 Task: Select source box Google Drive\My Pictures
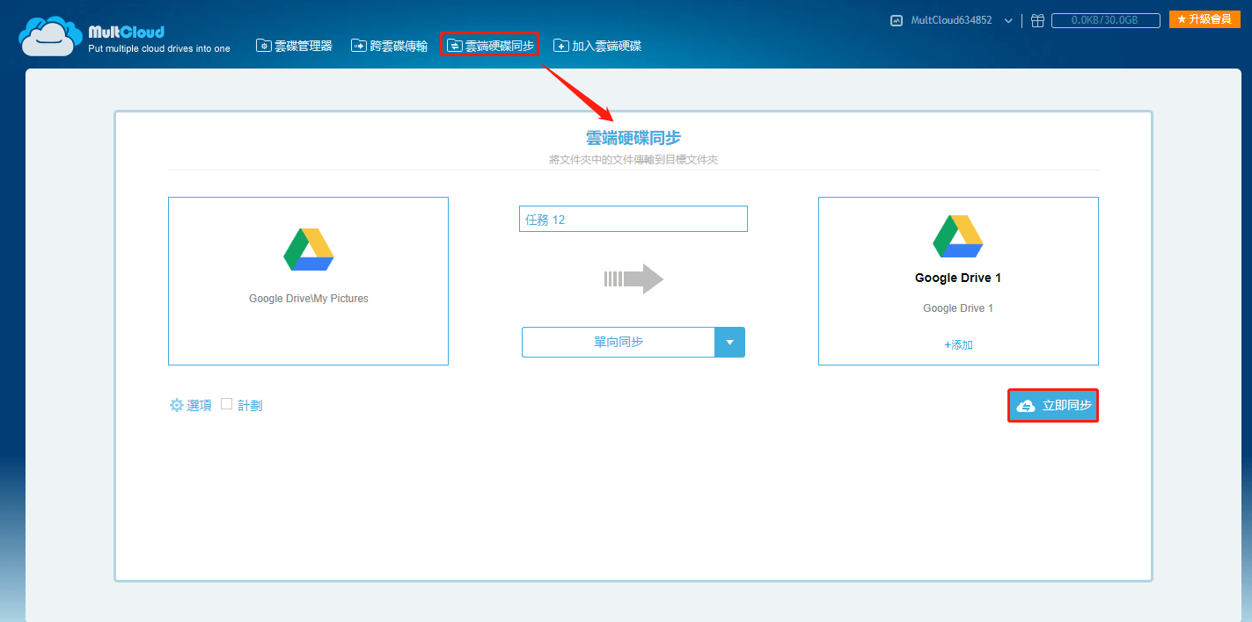[x=308, y=281]
